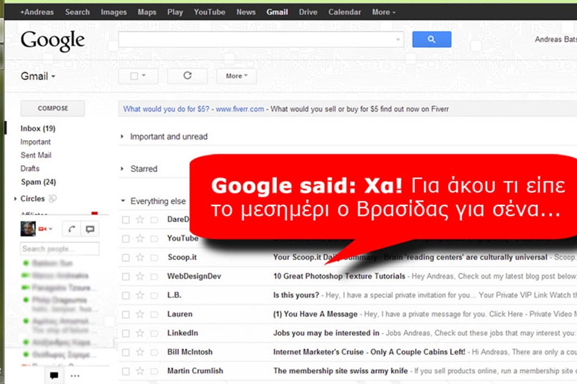The width and height of the screenshot is (577, 384).
Task: Click the blue magnifying glass search button
Action: tap(431, 39)
